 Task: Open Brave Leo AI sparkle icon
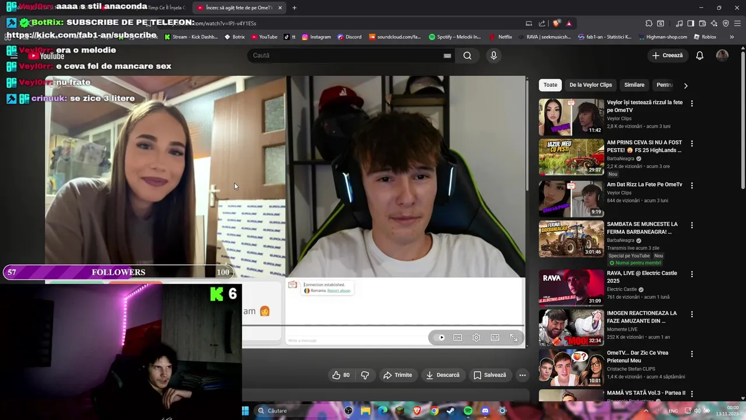click(714, 23)
